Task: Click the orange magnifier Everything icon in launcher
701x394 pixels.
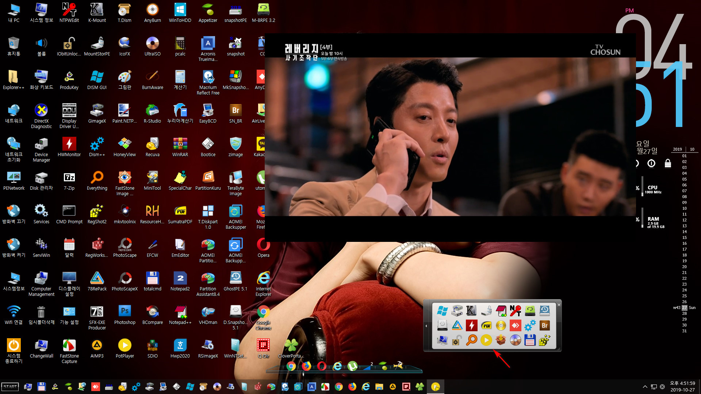Action: click(x=471, y=340)
